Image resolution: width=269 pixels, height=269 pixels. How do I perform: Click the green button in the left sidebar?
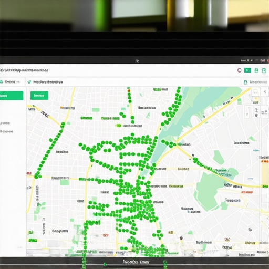12,96
